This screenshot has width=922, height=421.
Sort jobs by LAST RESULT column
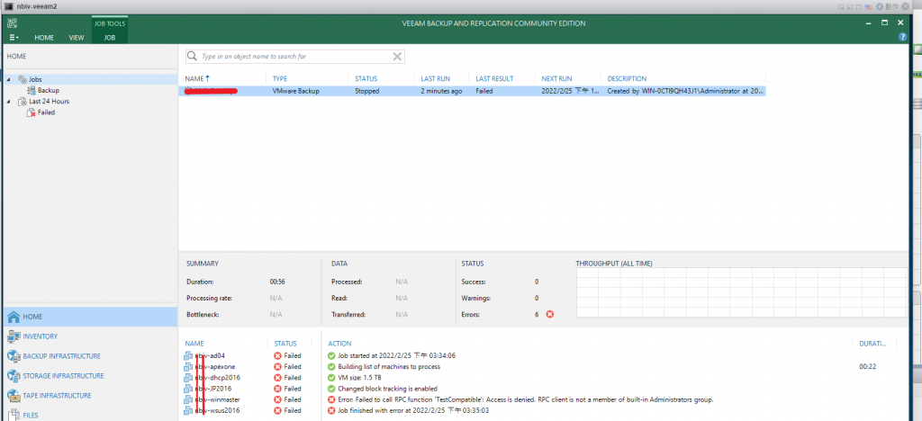[494, 78]
